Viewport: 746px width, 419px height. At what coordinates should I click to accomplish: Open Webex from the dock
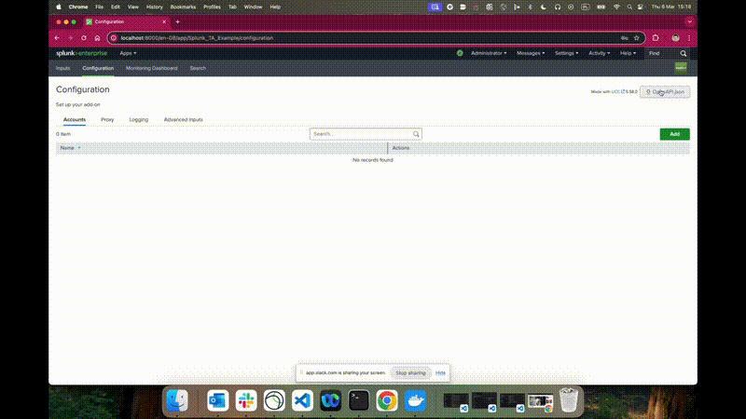[331, 400]
